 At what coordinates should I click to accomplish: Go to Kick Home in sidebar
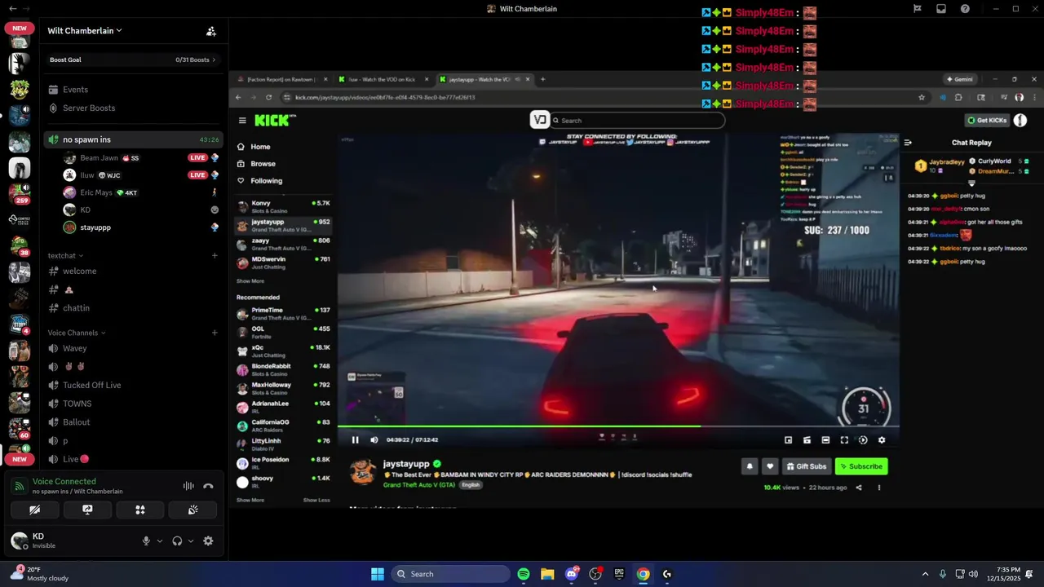pos(260,147)
